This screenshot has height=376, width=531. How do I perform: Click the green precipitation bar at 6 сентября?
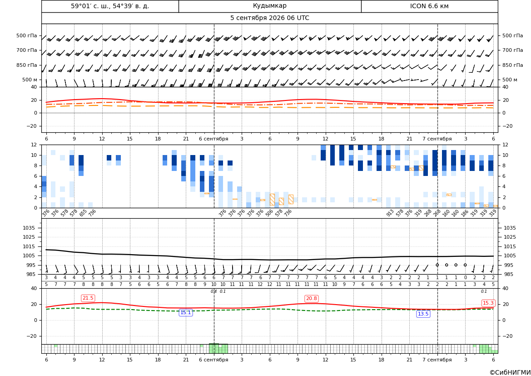click(213, 349)
